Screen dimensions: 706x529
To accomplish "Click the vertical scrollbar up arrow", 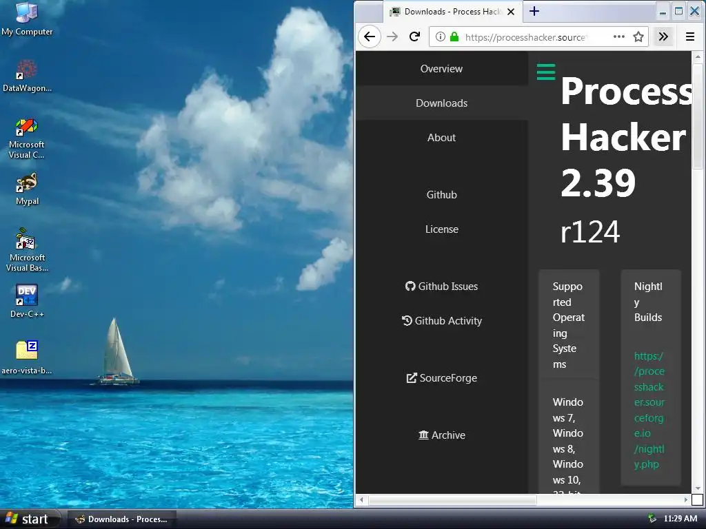I will (x=698, y=56).
